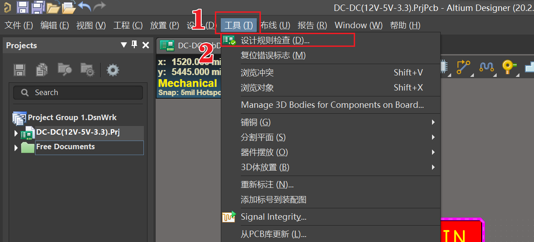Open the 视图 (V) menu

[x=91, y=25]
